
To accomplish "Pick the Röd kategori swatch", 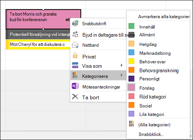I will point(131,96).
